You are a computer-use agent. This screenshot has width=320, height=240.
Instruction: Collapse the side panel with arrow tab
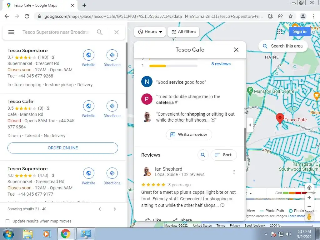click(x=250, y=125)
